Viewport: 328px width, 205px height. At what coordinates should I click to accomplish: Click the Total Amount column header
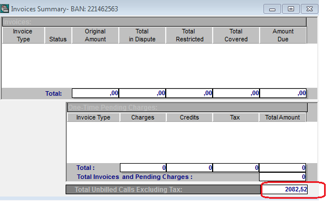[282, 117]
